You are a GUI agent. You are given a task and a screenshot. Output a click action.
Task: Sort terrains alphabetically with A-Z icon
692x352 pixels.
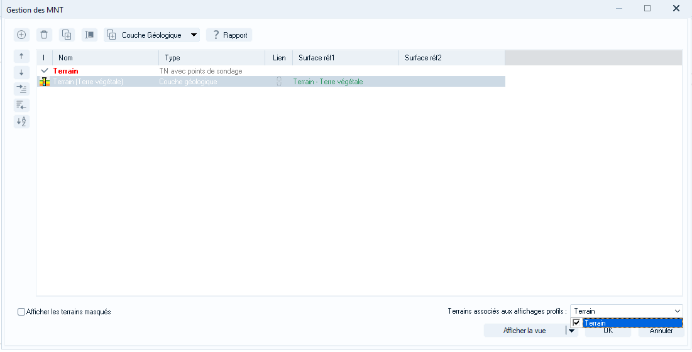pyautogui.click(x=21, y=121)
